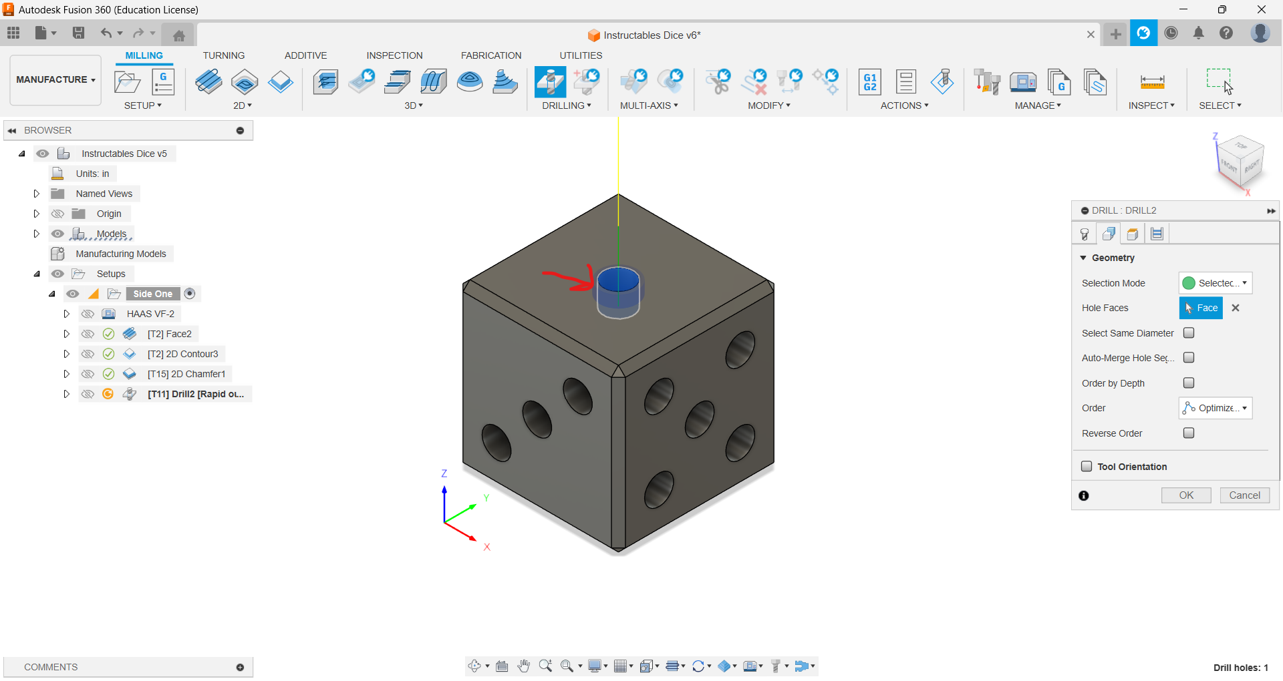Image resolution: width=1283 pixels, height=681 pixels.
Task: Switch to the INSPECTION tab
Action: pyautogui.click(x=394, y=55)
